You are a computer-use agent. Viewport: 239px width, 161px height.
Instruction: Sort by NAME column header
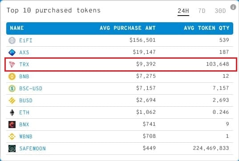[17, 28]
